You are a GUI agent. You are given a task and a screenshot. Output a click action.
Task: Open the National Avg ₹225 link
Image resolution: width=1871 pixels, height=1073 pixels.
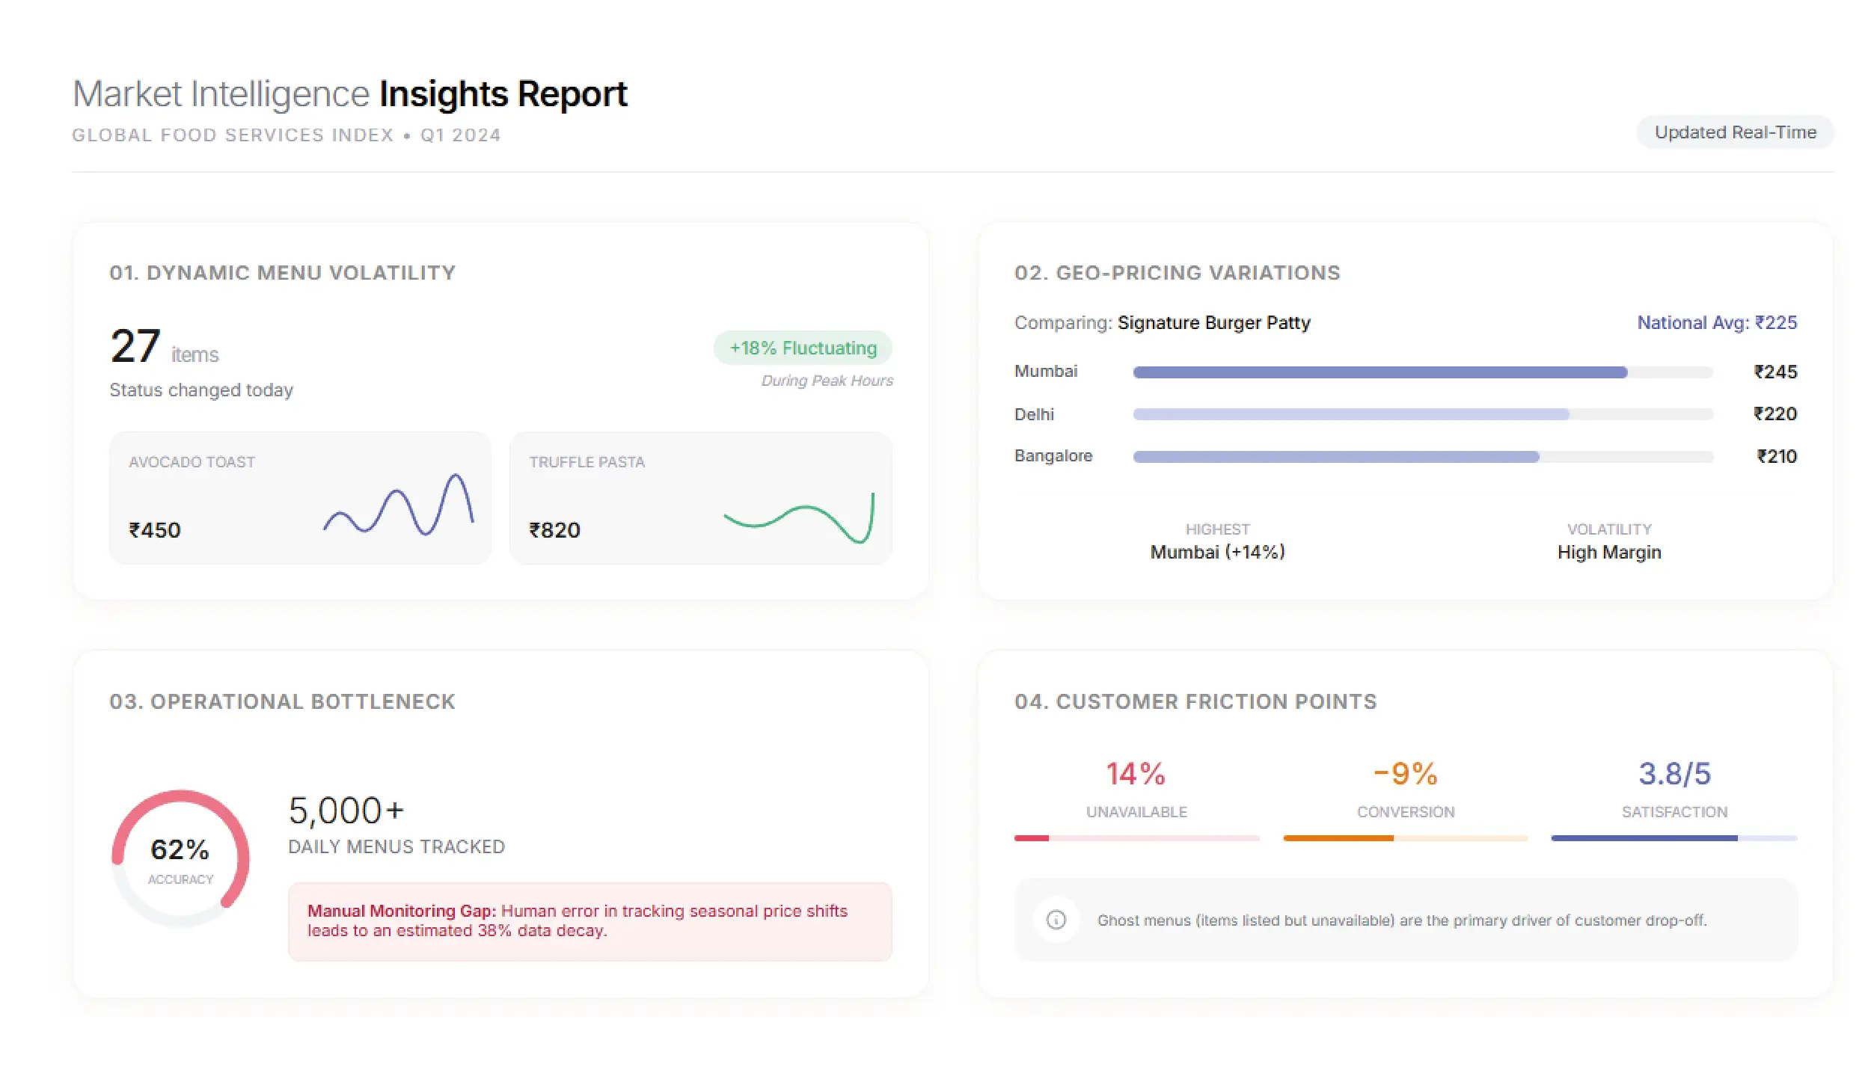1716,322
